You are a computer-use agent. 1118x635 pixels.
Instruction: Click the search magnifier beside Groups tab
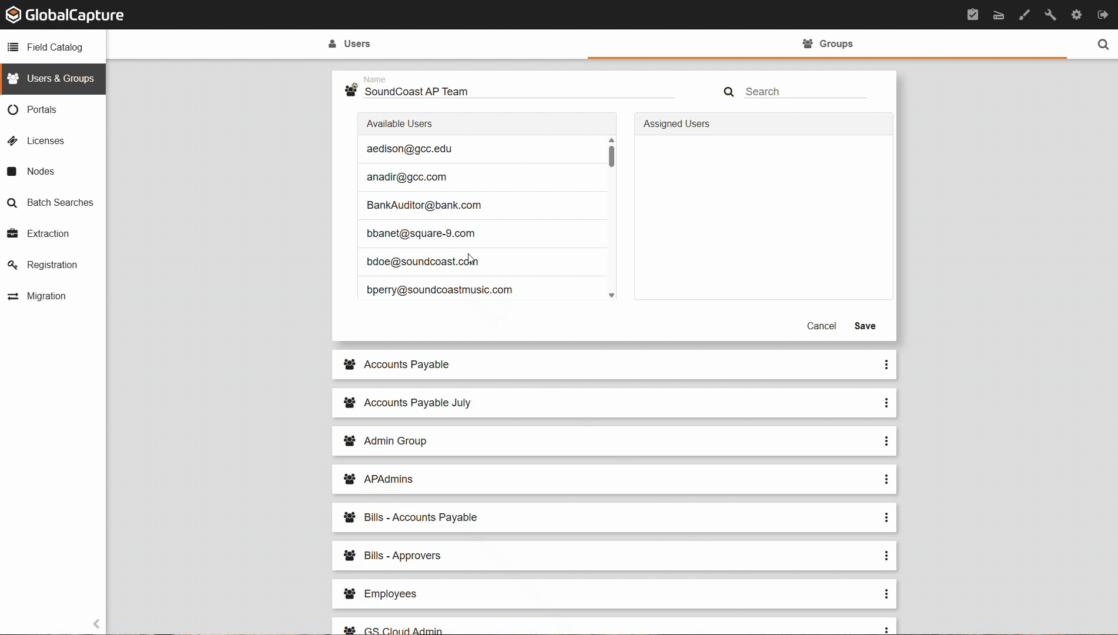(x=1103, y=44)
